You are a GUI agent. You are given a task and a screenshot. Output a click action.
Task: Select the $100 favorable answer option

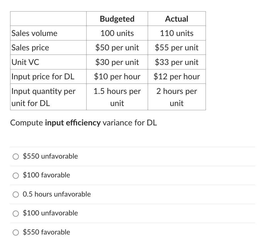(16, 175)
